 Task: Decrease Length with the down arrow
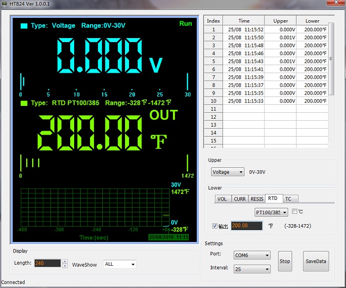coord(65,266)
